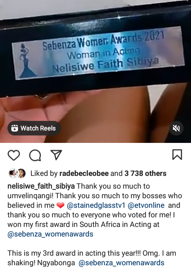191x278 pixels.
Task: Save the post with the bookmark icon
Action: pyautogui.click(x=177, y=155)
